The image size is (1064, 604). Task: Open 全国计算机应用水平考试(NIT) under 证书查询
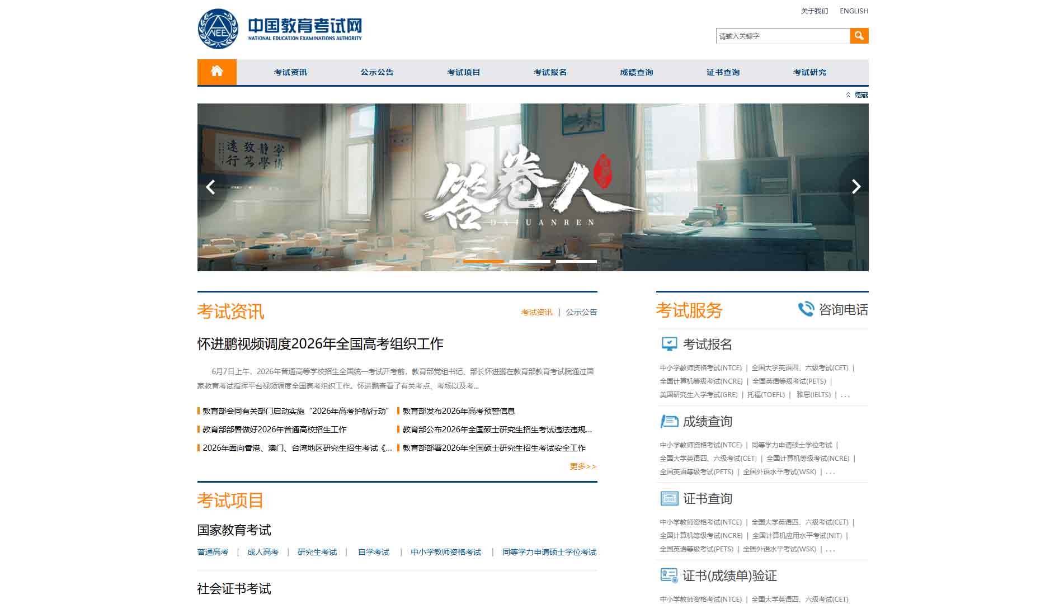(797, 536)
